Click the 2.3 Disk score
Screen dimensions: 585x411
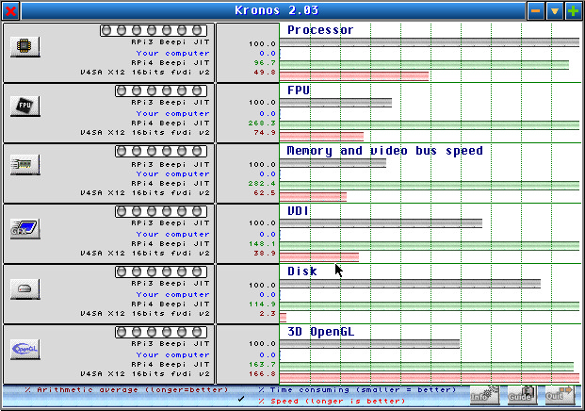[x=268, y=314]
